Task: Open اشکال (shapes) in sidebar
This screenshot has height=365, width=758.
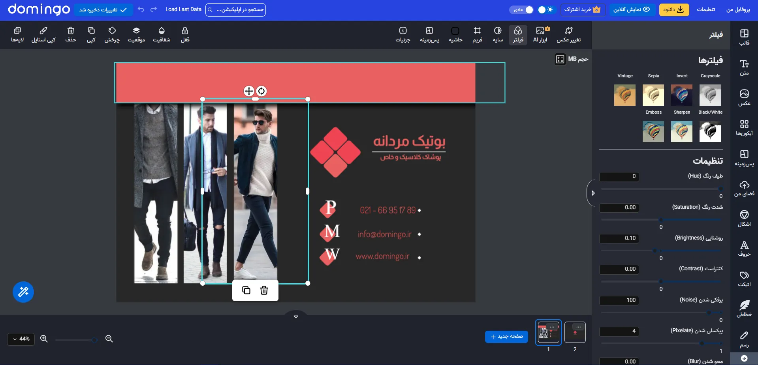Action: [744, 218]
